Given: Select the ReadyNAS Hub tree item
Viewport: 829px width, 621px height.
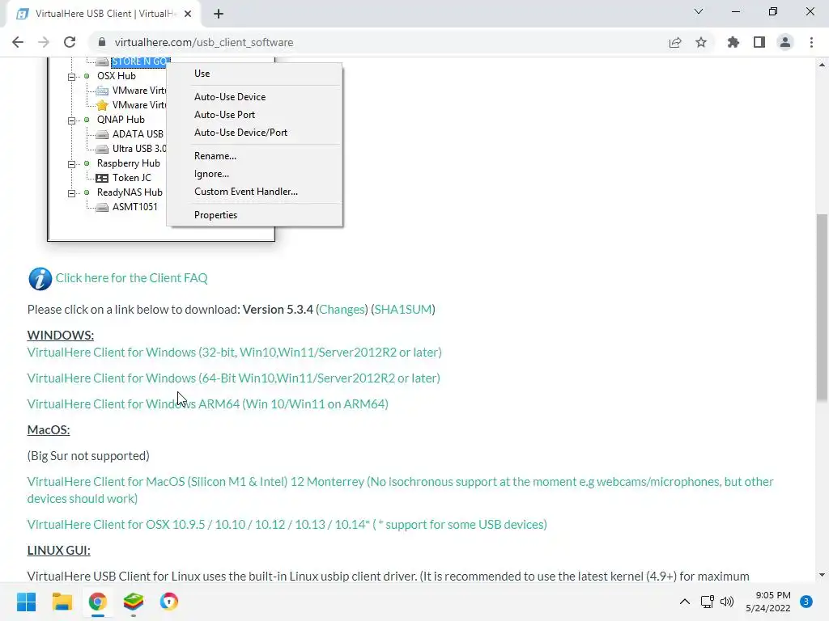Looking at the screenshot, I should tap(130, 192).
